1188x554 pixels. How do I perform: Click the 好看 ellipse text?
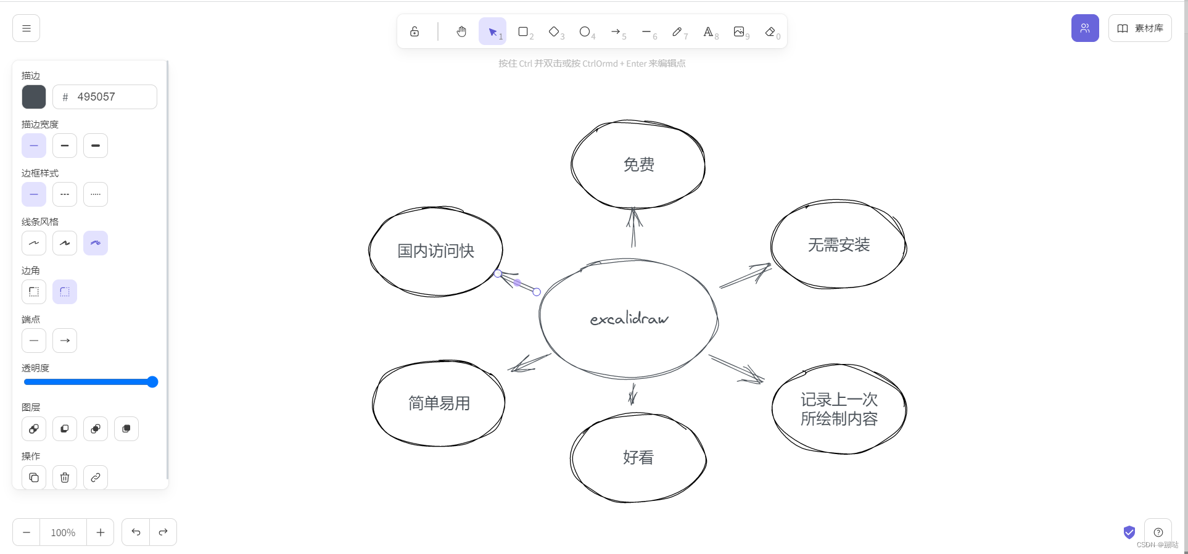click(x=638, y=458)
